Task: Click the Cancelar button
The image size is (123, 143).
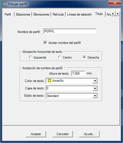Action: point(62,134)
